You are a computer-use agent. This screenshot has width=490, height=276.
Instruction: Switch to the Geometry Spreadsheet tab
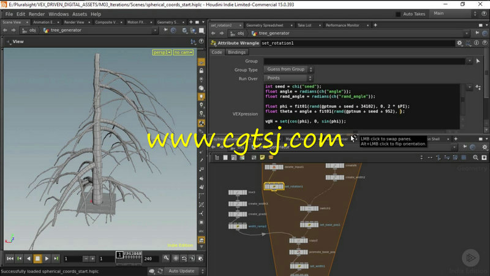pyautogui.click(x=265, y=25)
